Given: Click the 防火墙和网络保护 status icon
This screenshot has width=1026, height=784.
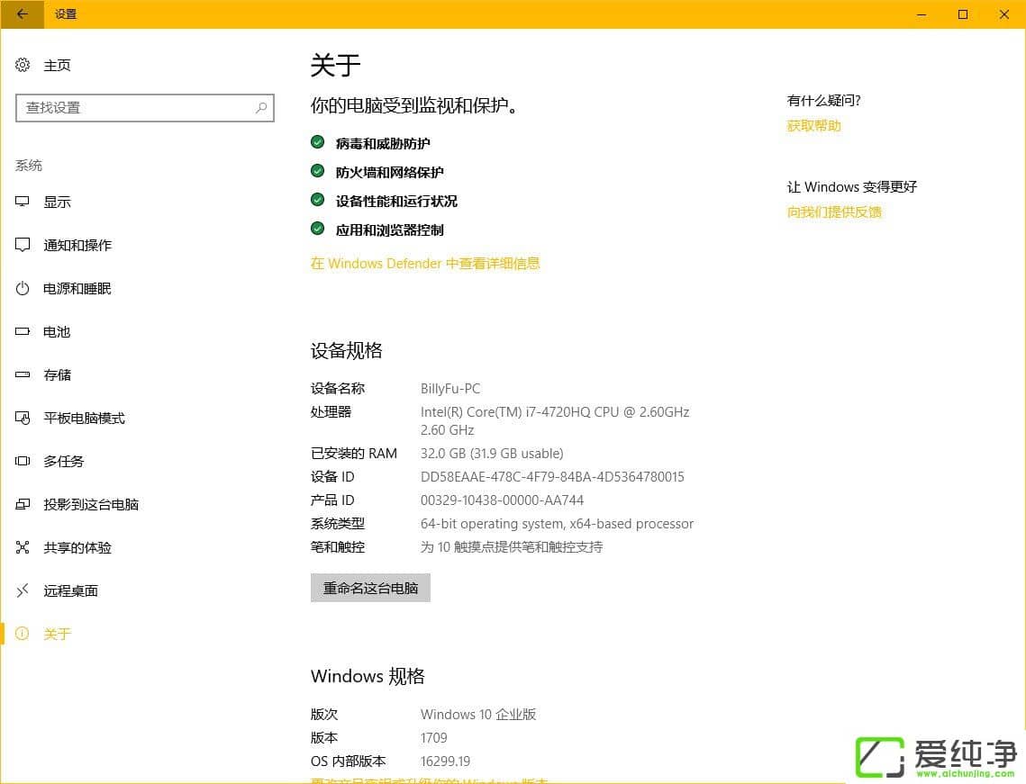Looking at the screenshot, I should click(317, 170).
